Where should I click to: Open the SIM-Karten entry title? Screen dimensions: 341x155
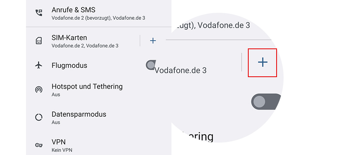69,38
